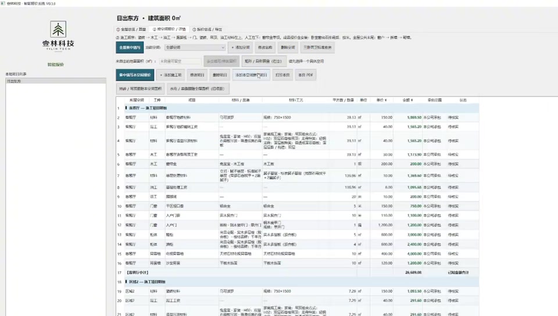Click the 删除项目 button
Image resolution: width=558 pixels, height=316 pixels.
(x=220, y=75)
